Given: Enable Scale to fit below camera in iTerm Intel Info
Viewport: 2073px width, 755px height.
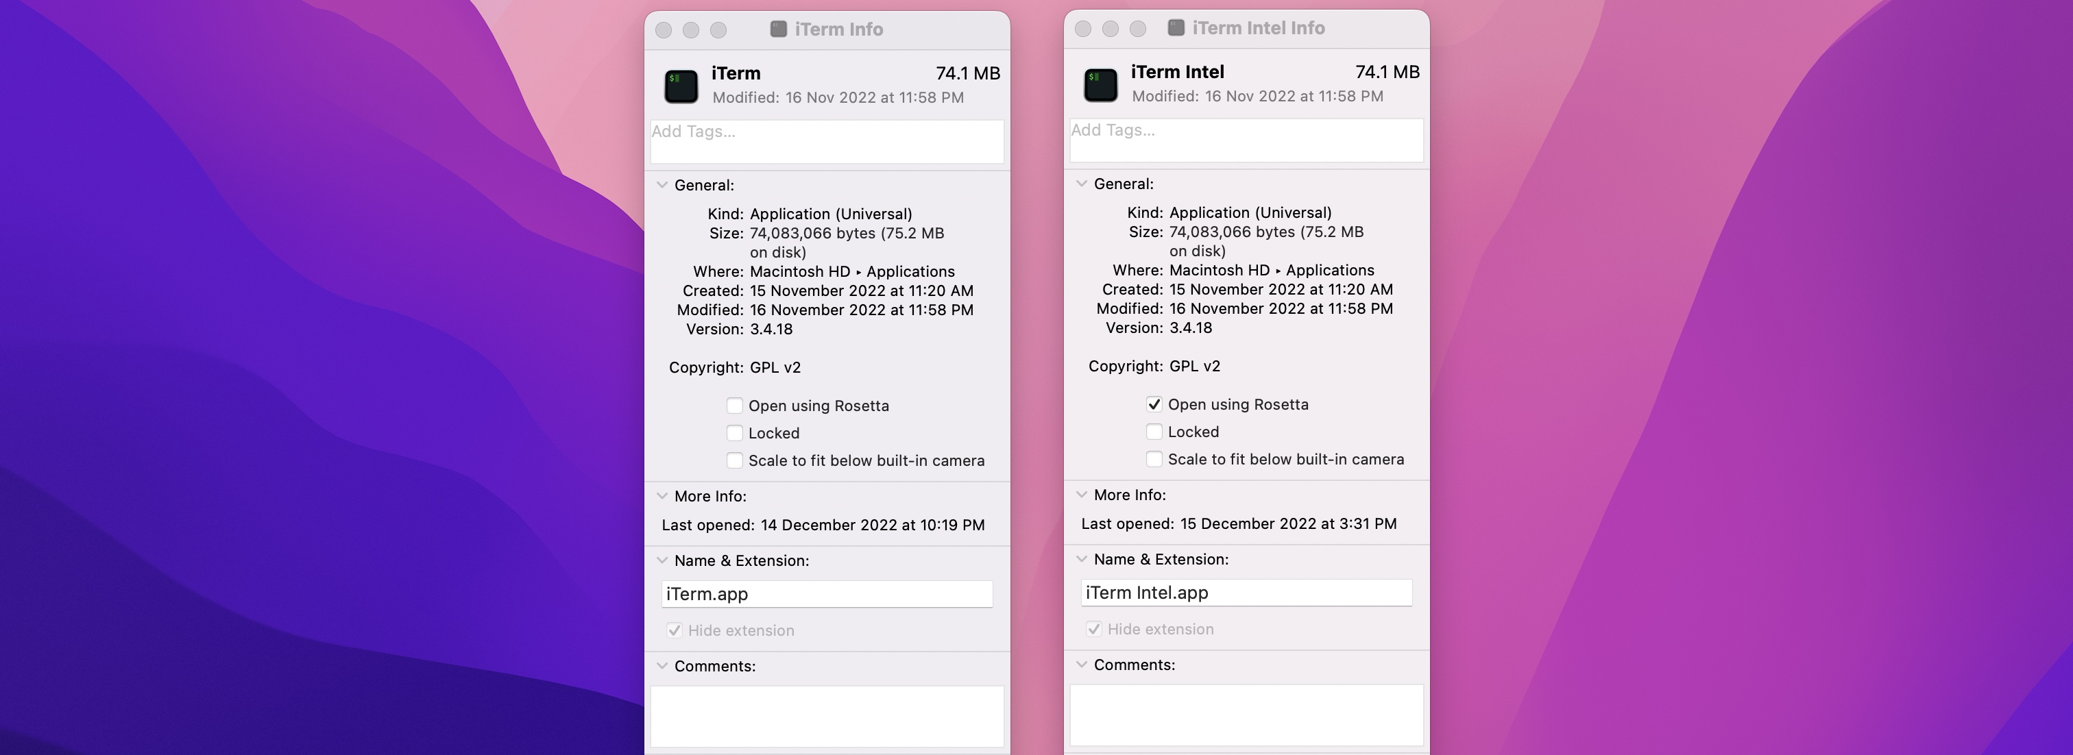Looking at the screenshot, I should click(x=1154, y=458).
